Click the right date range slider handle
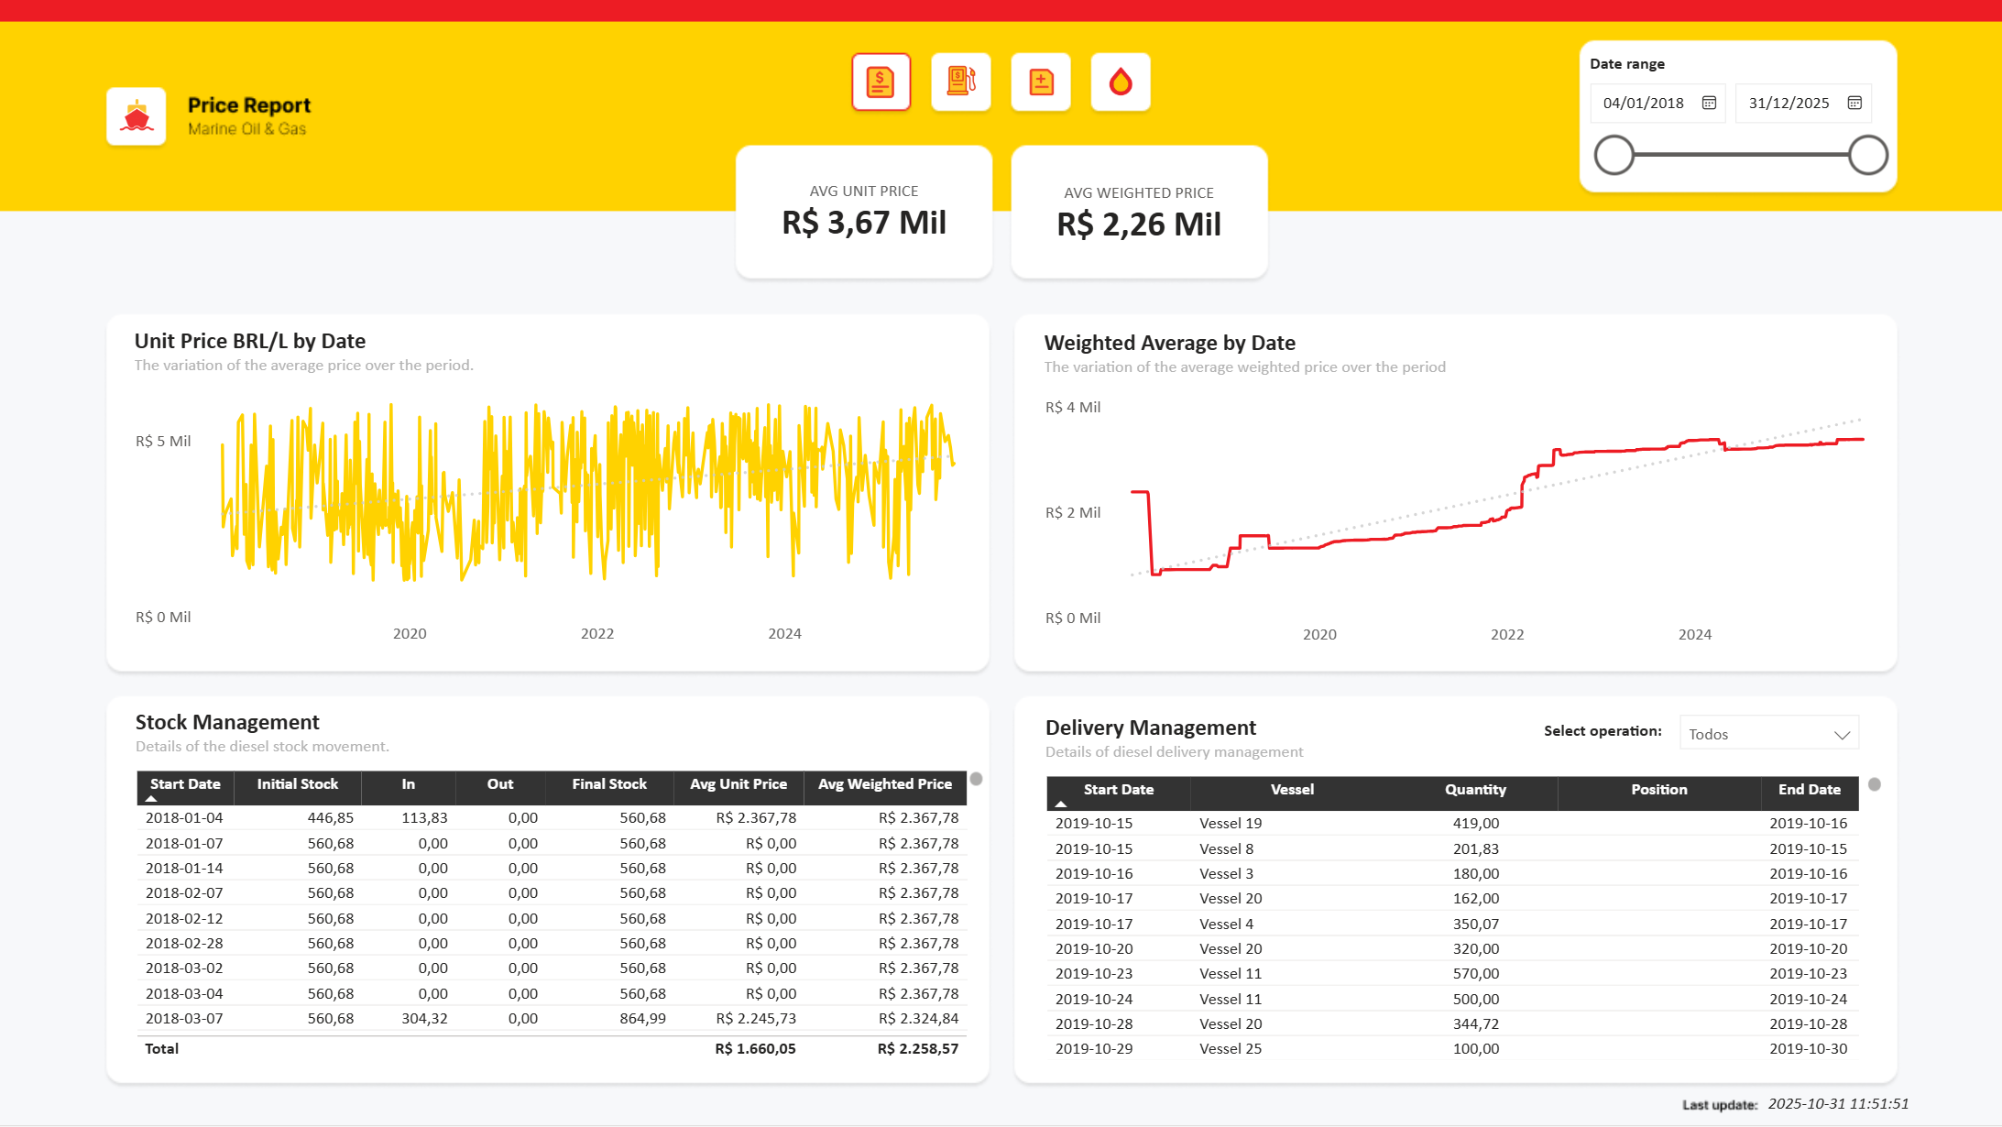Screen dimensions: 2002x1127 (1868, 155)
